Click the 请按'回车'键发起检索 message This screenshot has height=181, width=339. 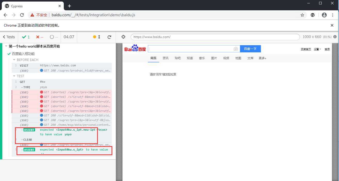tap(163, 74)
